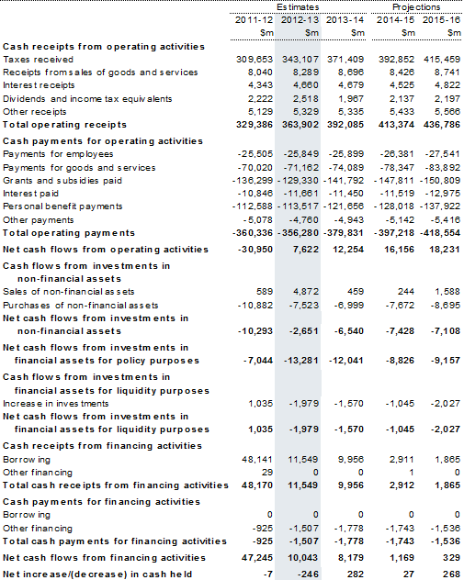Select liquidity purposes net value -2,027 in bold
The width and height of the screenshot is (464, 580).
(x=446, y=429)
